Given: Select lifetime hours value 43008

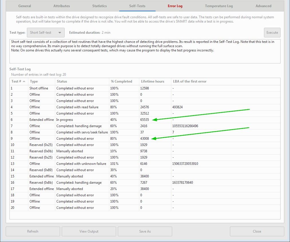Looking at the screenshot, I should 144,139.
